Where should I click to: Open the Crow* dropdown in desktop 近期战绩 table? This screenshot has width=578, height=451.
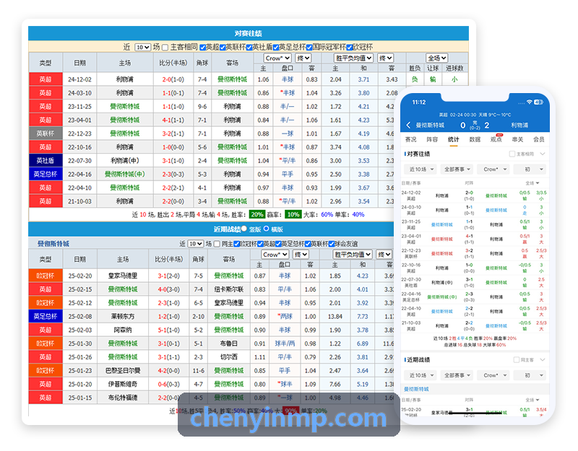275,255
